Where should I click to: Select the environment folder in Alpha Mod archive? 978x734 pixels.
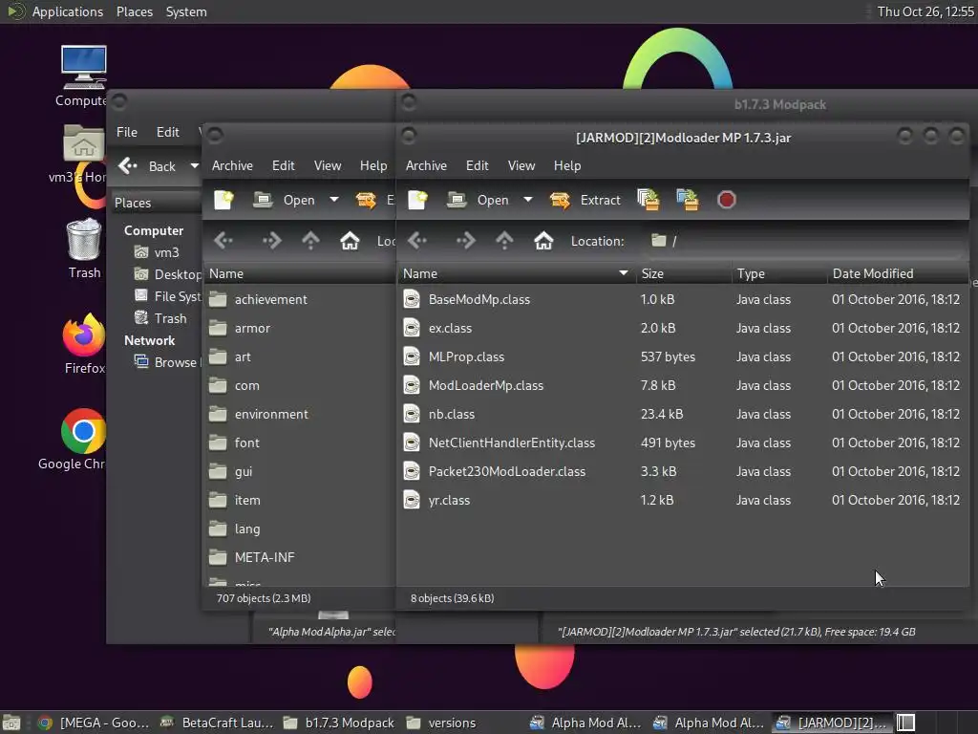[299, 415]
